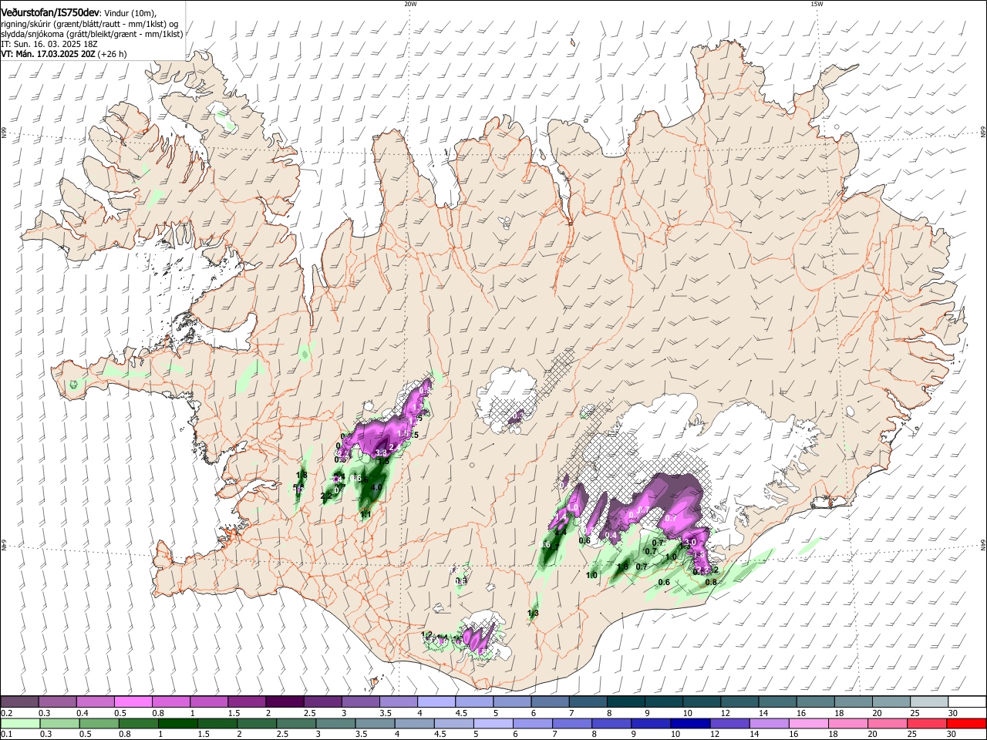Click the "4.0" precipitation value on the map

pyautogui.click(x=376, y=488)
